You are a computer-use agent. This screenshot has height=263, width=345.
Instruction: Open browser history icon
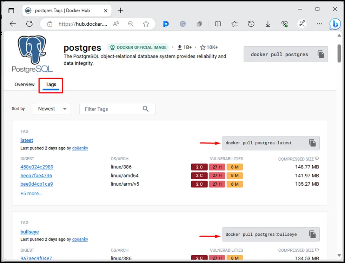click(x=251, y=24)
